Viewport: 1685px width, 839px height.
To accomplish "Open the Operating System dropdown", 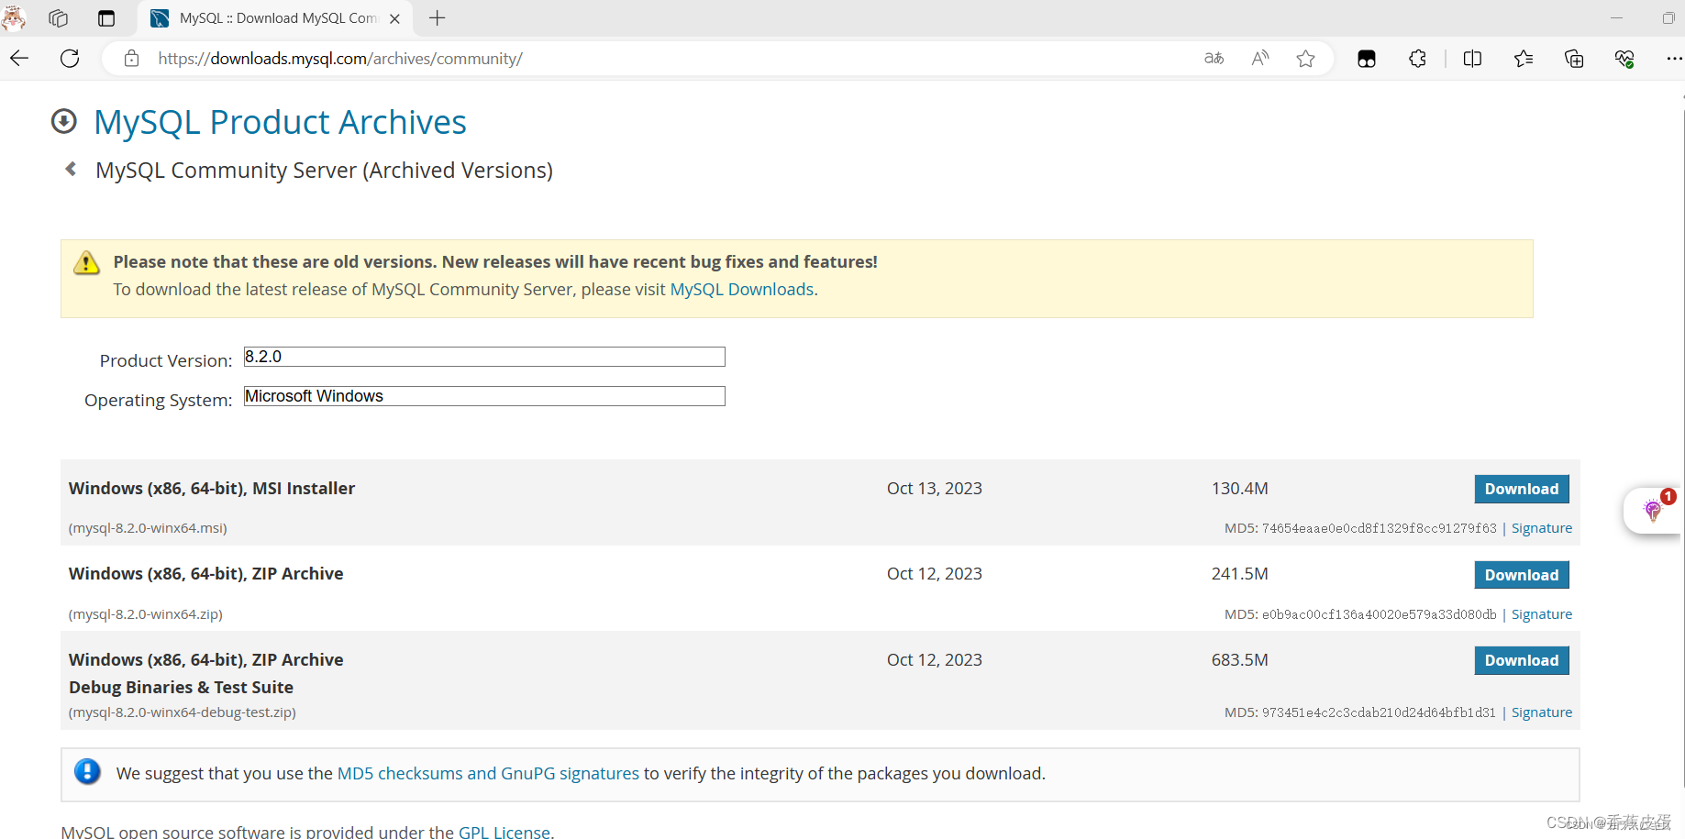I will [x=484, y=396].
